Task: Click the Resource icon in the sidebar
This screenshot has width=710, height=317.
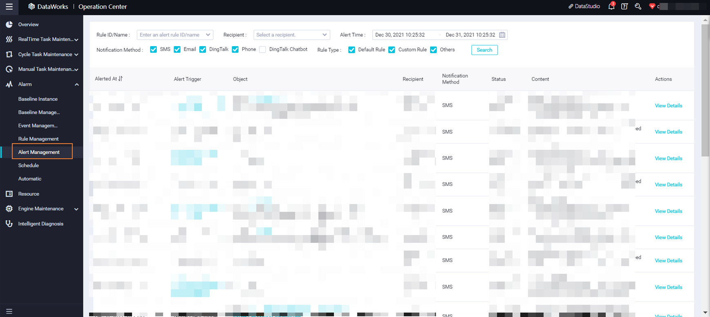Action: 9,194
